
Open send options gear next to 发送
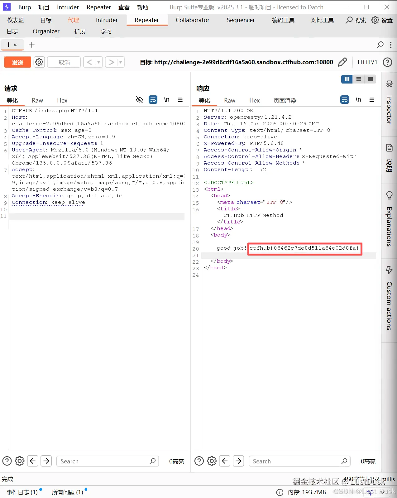click(x=39, y=62)
